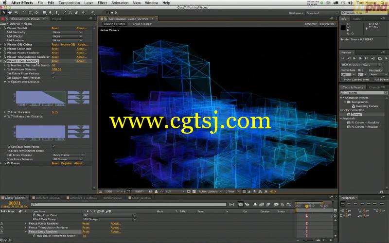This screenshot has width=389, height=243.
Task: Toggle the loop option in Preview panel
Action: 380,58
